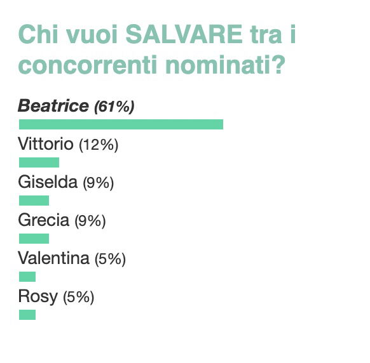Click 5% label next to Valentina
This screenshot has height=363, width=370.
point(110,259)
